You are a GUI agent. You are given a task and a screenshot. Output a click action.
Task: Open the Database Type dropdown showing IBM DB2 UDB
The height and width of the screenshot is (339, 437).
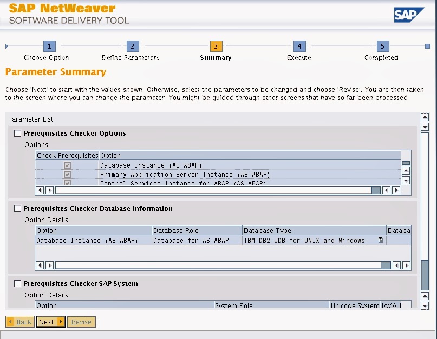[381, 240]
